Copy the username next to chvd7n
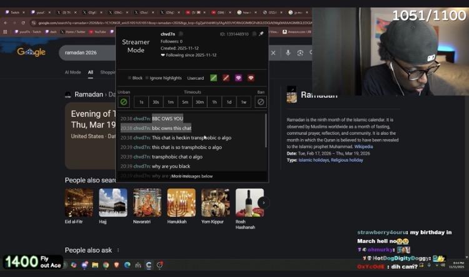The image size is (469, 277). click(x=181, y=34)
